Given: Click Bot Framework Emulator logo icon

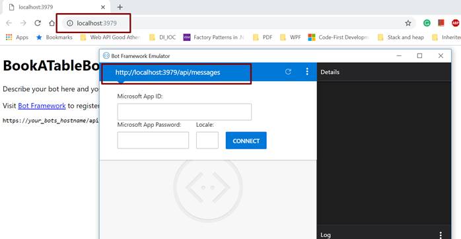Looking at the screenshot, I should pyautogui.click(x=106, y=55).
